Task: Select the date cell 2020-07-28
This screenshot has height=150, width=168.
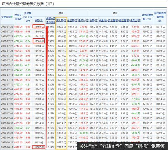Action: tap(7, 27)
